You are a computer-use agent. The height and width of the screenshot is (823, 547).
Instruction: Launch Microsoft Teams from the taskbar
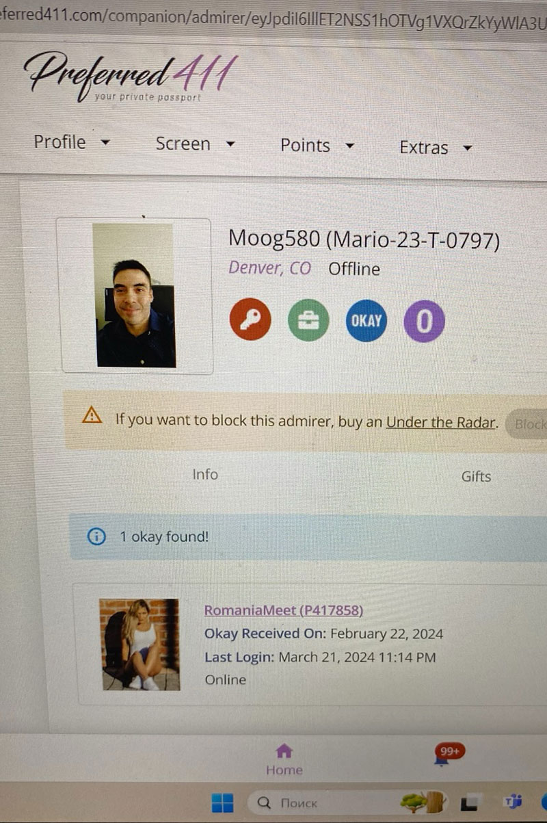[x=512, y=802]
